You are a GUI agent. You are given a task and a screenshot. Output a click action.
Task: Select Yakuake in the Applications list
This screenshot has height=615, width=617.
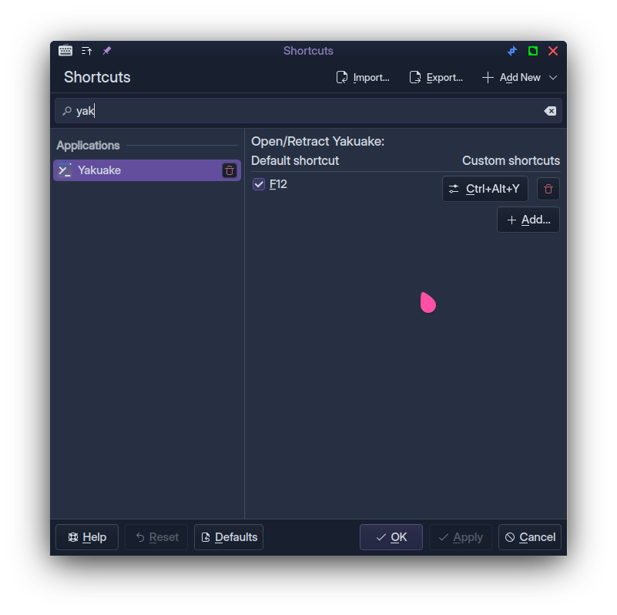pos(139,170)
